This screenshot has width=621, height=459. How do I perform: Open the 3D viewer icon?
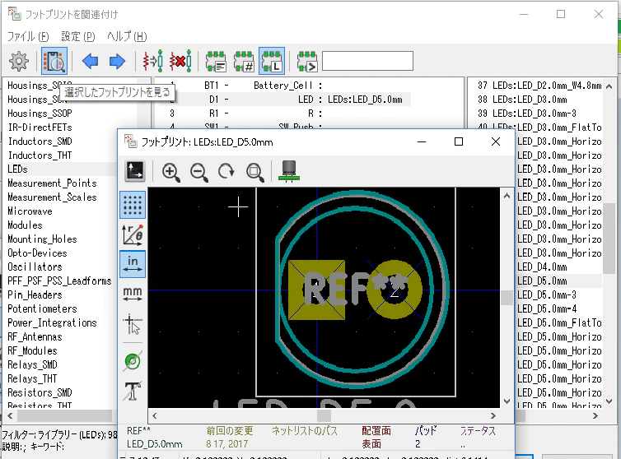point(289,171)
